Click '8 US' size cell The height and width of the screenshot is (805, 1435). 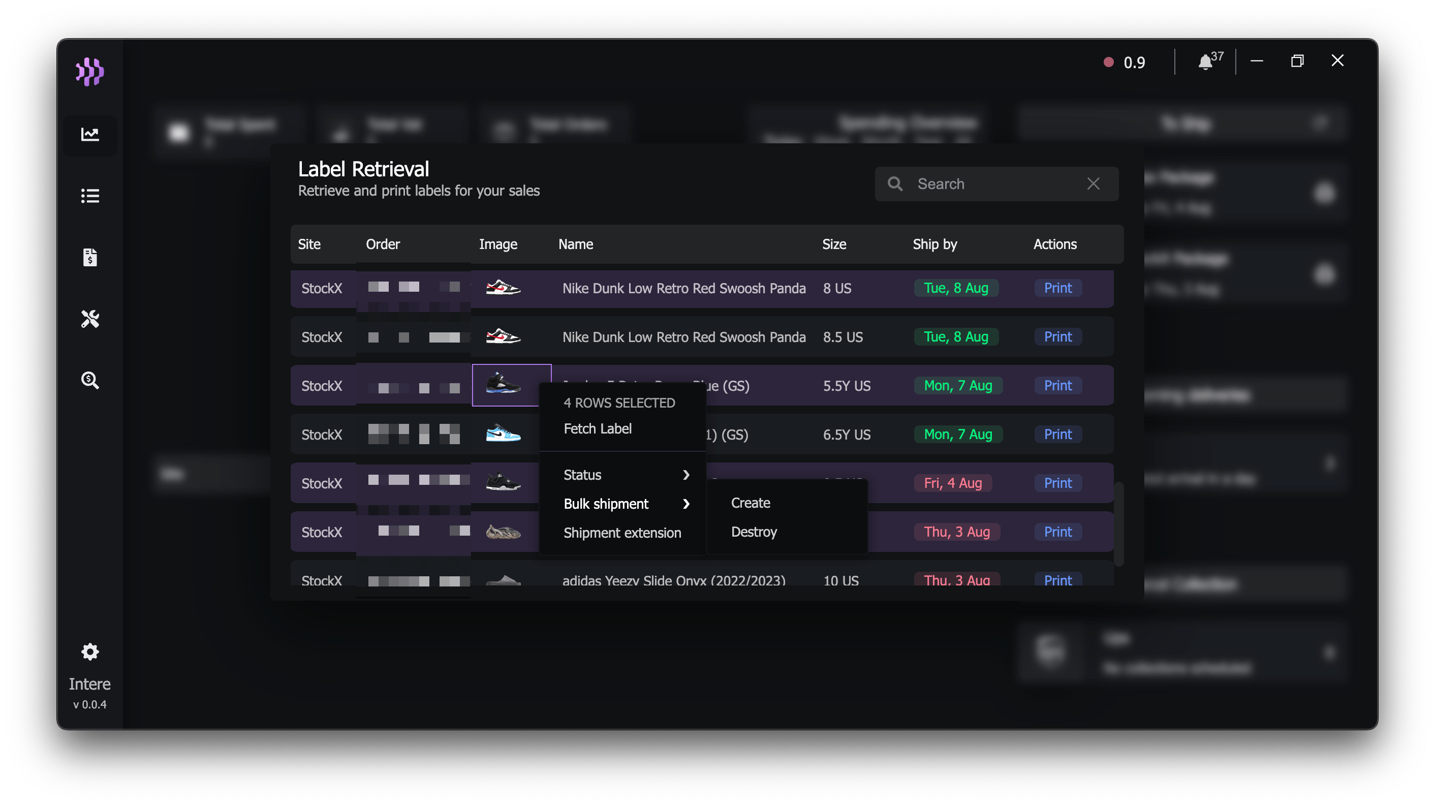click(x=837, y=288)
